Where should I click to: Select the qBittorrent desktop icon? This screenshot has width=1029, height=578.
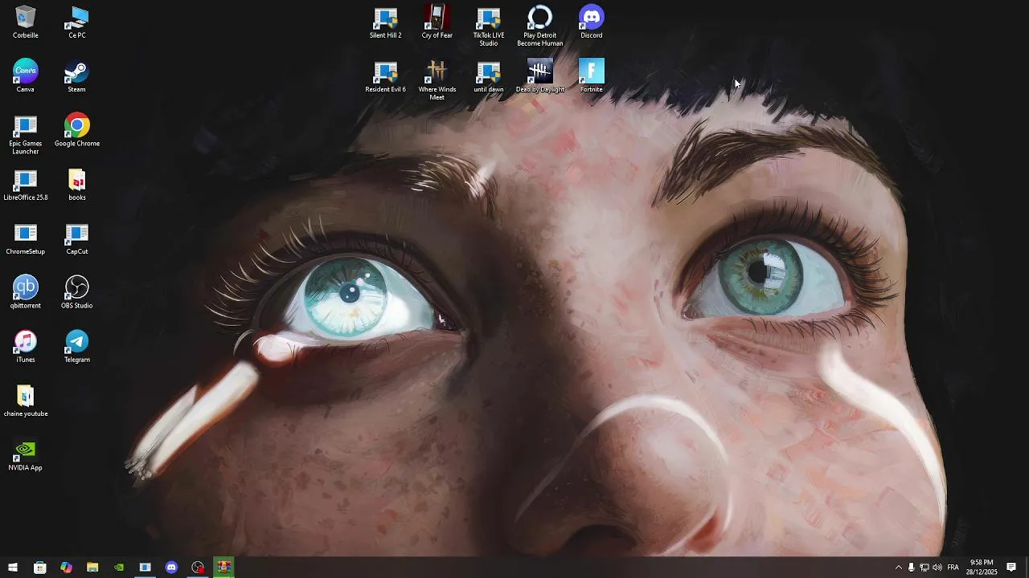25,292
